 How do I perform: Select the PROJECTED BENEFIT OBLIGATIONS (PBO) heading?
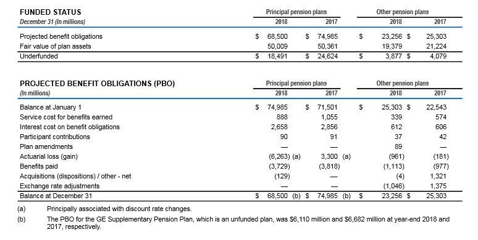(97, 84)
